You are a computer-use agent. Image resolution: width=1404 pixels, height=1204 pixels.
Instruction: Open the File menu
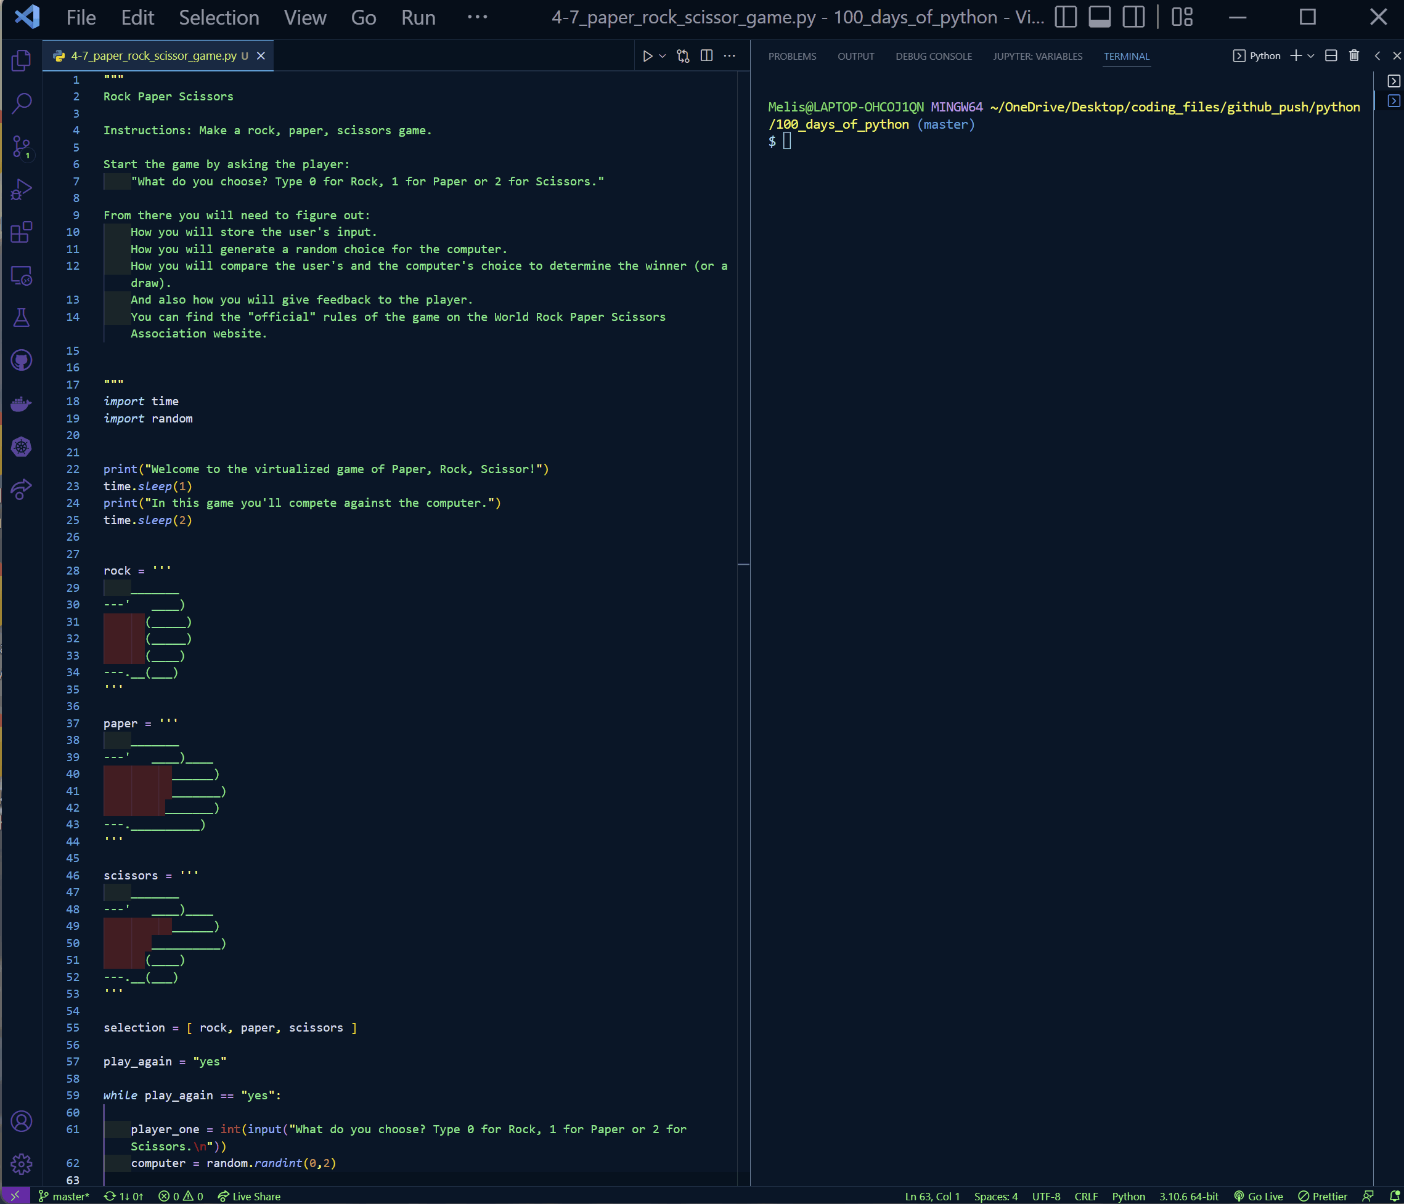click(81, 17)
